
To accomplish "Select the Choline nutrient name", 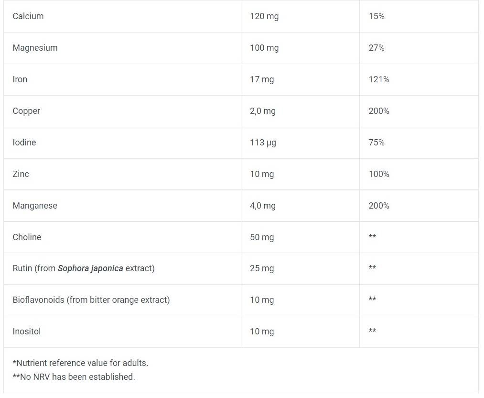I will pos(27,237).
